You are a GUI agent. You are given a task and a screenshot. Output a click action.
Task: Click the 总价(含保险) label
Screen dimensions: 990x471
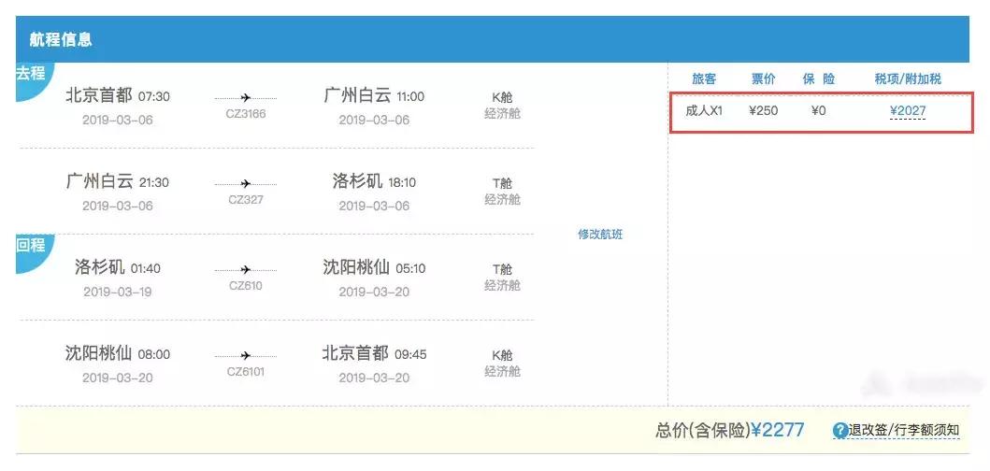point(703,431)
